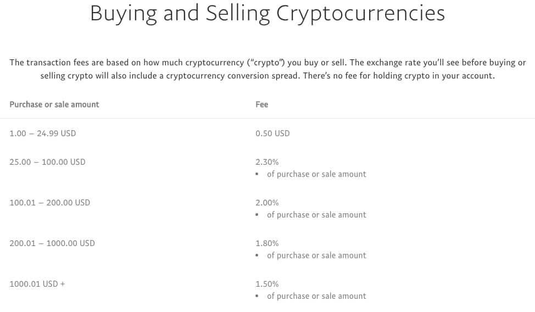This screenshot has height=312, width=535.
Task: Select the "1000.01 USD +" amount row
Action: (x=37, y=284)
